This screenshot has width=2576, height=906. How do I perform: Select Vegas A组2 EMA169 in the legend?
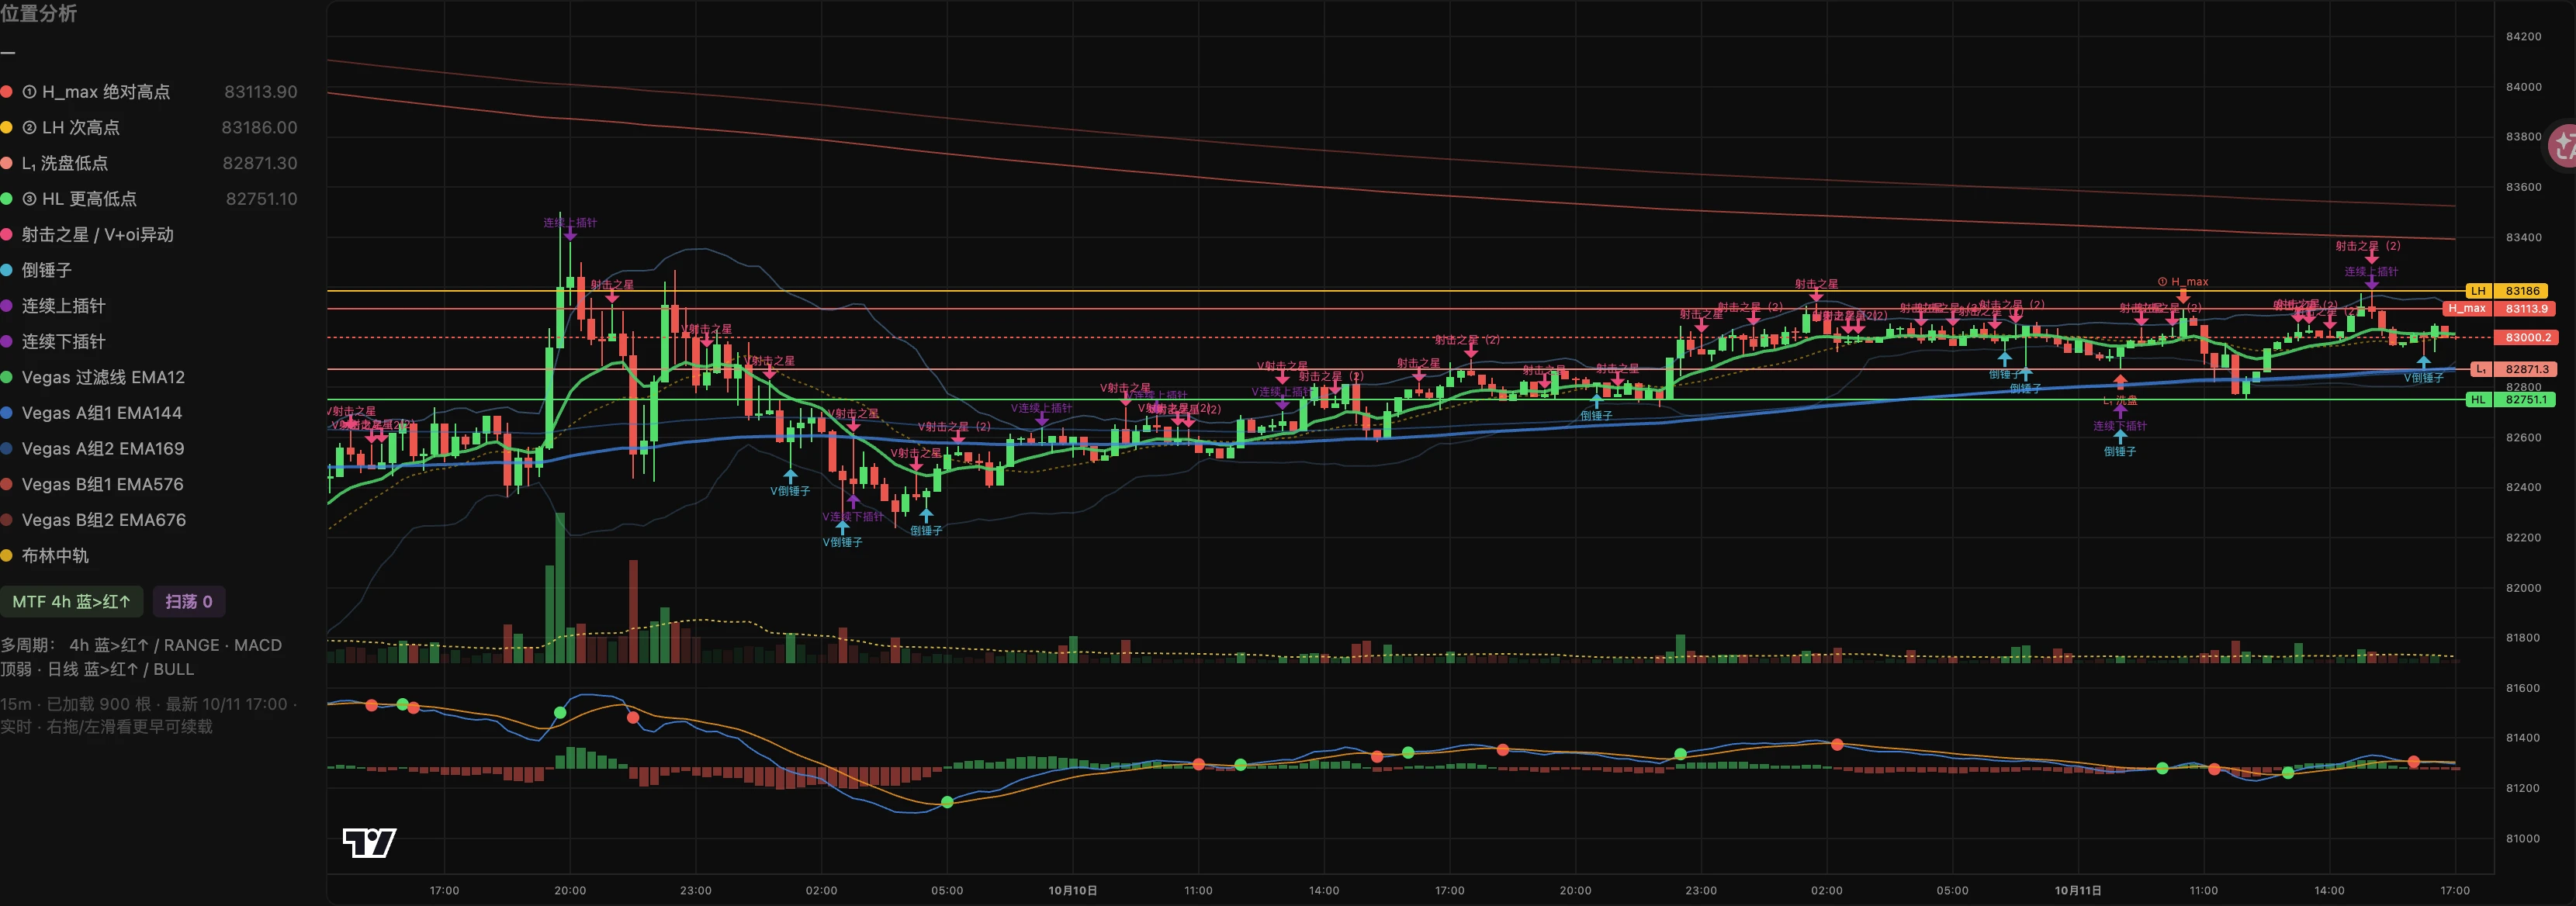(x=92, y=449)
